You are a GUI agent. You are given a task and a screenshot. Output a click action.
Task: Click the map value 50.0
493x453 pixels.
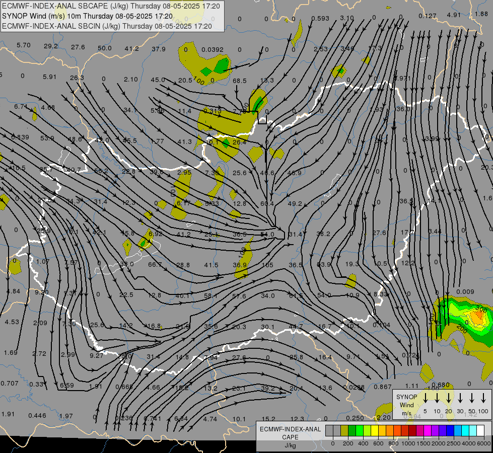click(105, 48)
